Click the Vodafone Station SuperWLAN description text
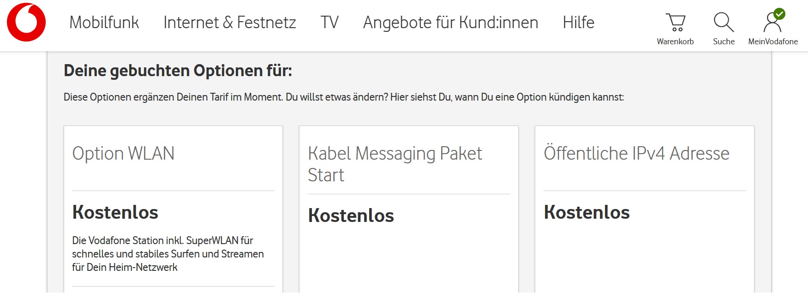The width and height of the screenshot is (808, 299). click(168, 254)
